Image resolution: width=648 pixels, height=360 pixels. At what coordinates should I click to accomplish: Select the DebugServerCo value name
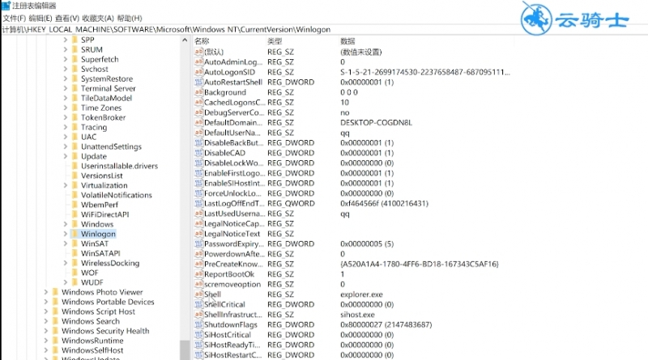point(234,112)
